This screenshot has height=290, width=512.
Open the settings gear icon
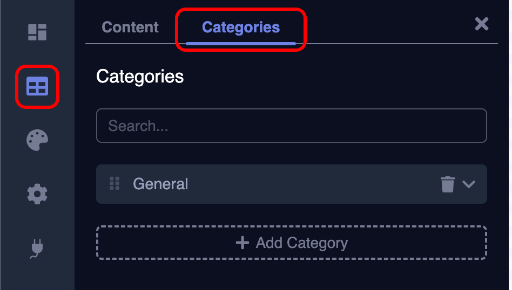coord(37,194)
